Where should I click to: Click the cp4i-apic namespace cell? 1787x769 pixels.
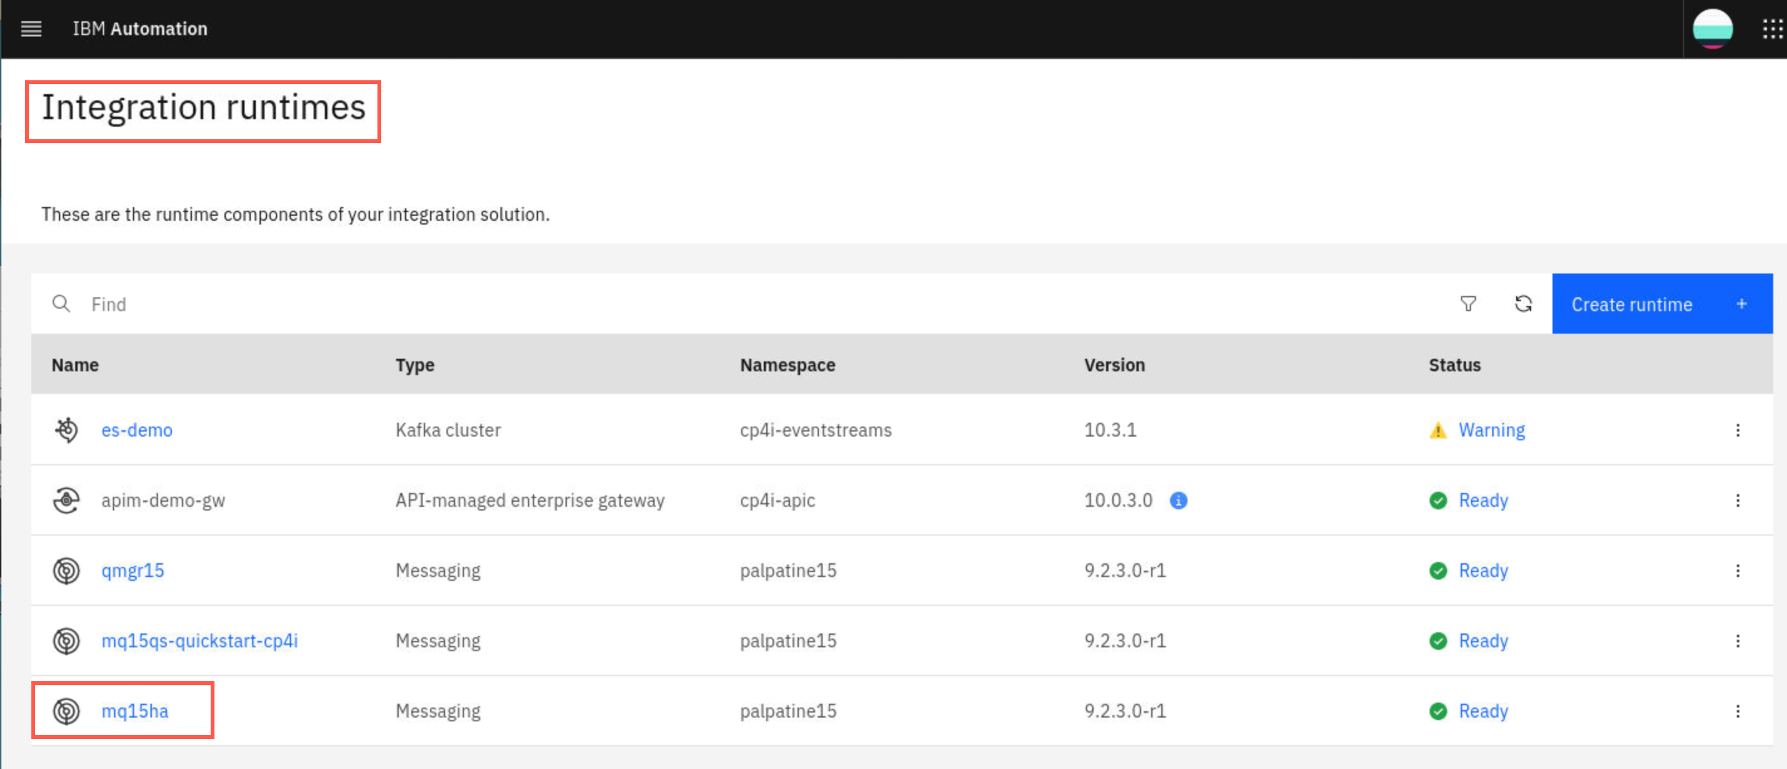[x=778, y=501]
